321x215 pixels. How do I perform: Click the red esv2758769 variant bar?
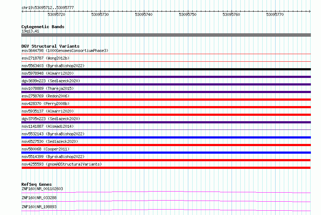[166, 100]
